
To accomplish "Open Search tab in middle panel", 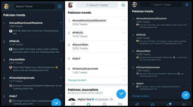I will [89, 104].
